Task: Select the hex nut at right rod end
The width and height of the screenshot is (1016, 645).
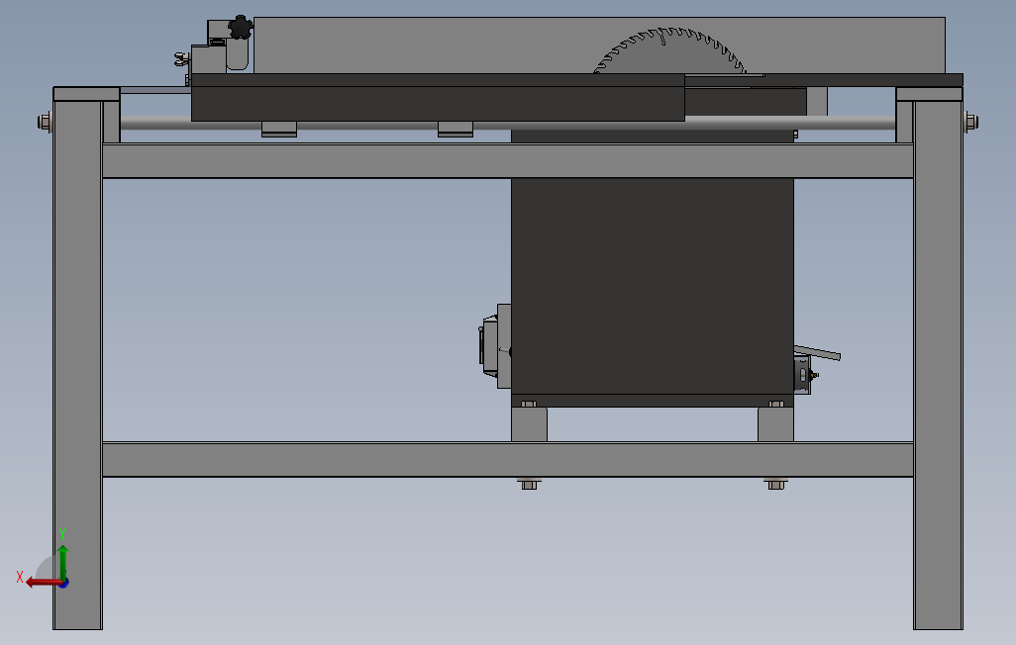Action: click(x=971, y=122)
